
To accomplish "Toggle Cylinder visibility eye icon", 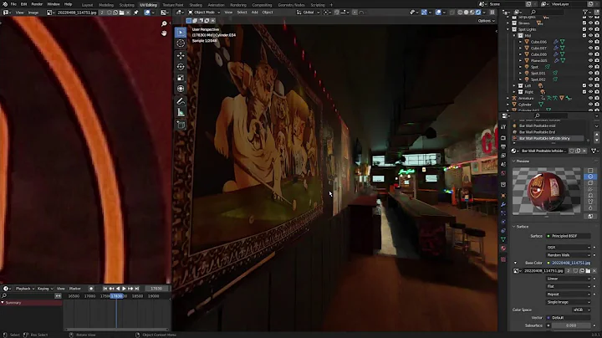I will 590,105.
